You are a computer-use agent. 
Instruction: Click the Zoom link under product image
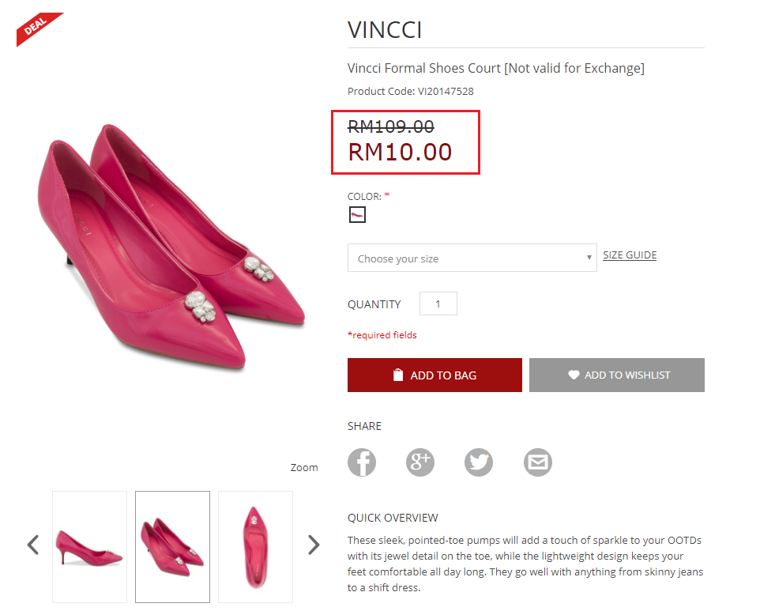click(304, 468)
